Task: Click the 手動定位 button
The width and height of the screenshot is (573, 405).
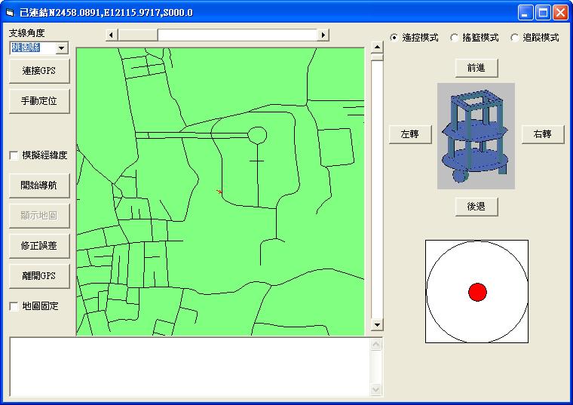Action: pyautogui.click(x=39, y=101)
